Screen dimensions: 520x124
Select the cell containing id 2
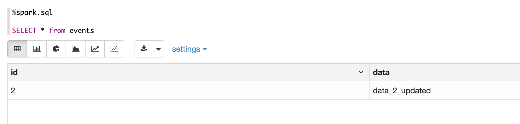(13, 91)
